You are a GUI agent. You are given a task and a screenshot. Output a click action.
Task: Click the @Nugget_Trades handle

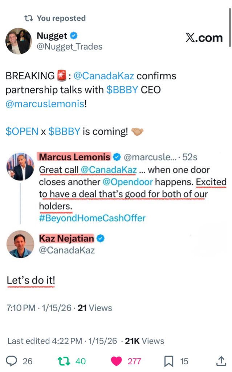coord(70,47)
